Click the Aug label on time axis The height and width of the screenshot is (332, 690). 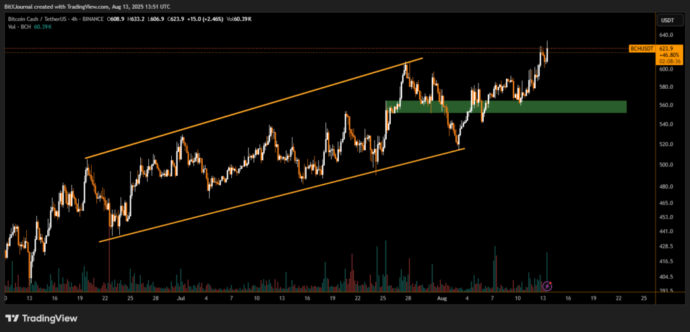[441, 297]
